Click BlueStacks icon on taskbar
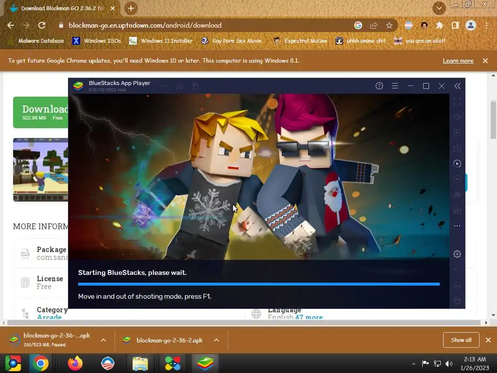The height and width of the screenshot is (373, 497). click(x=205, y=363)
